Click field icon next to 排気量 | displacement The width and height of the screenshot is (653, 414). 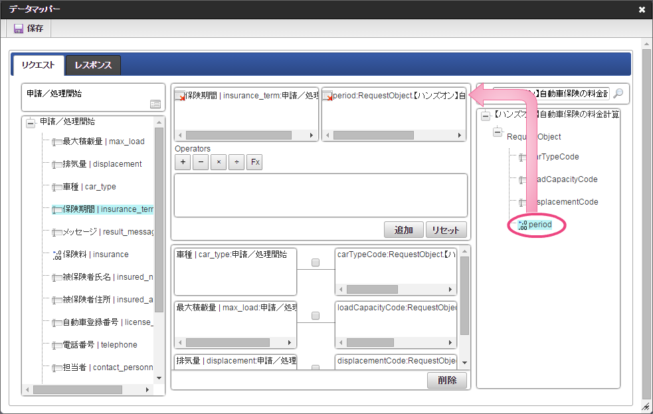57,165
